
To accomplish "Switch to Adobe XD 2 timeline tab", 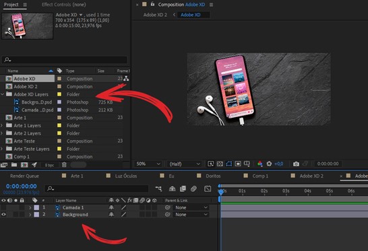I will pos(311,176).
